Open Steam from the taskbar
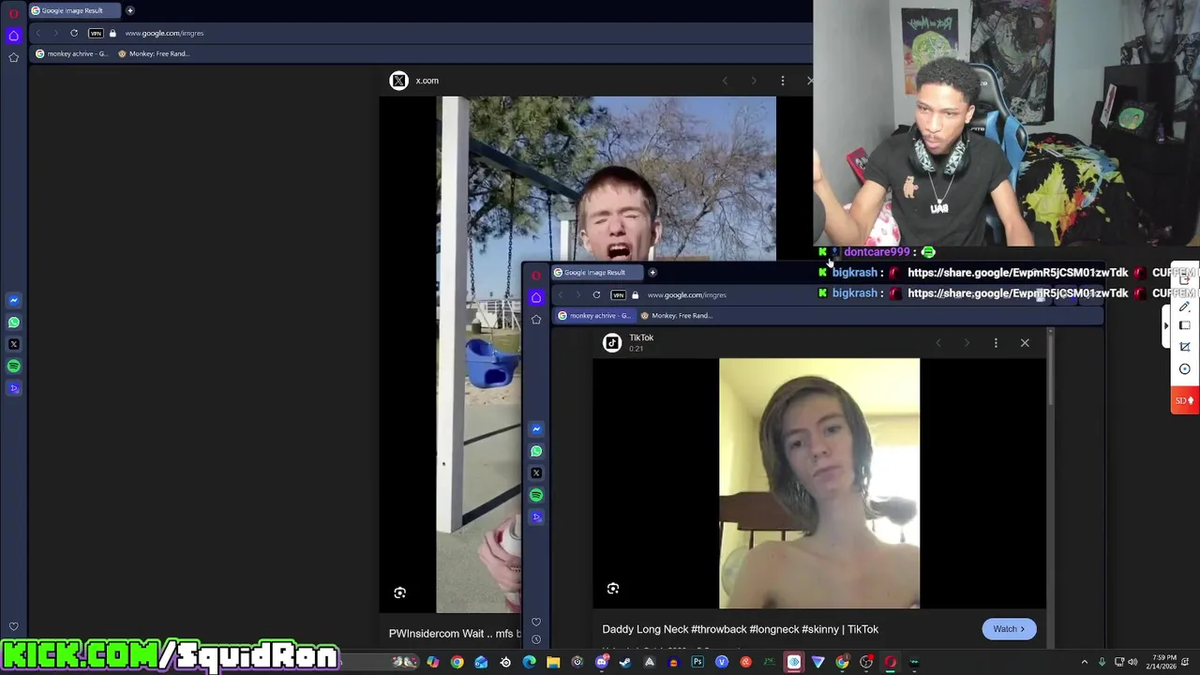Image resolution: width=1200 pixels, height=675 pixels. click(x=625, y=663)
